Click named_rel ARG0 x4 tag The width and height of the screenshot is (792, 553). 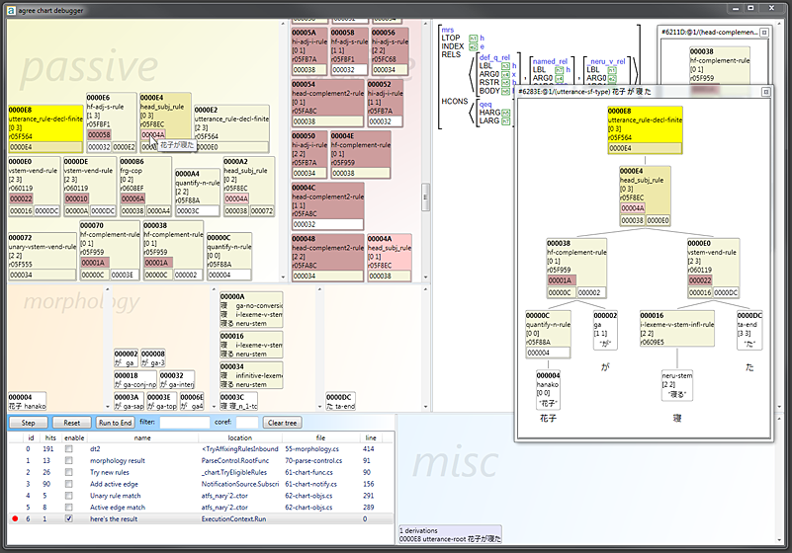click(x=560, y=78)
